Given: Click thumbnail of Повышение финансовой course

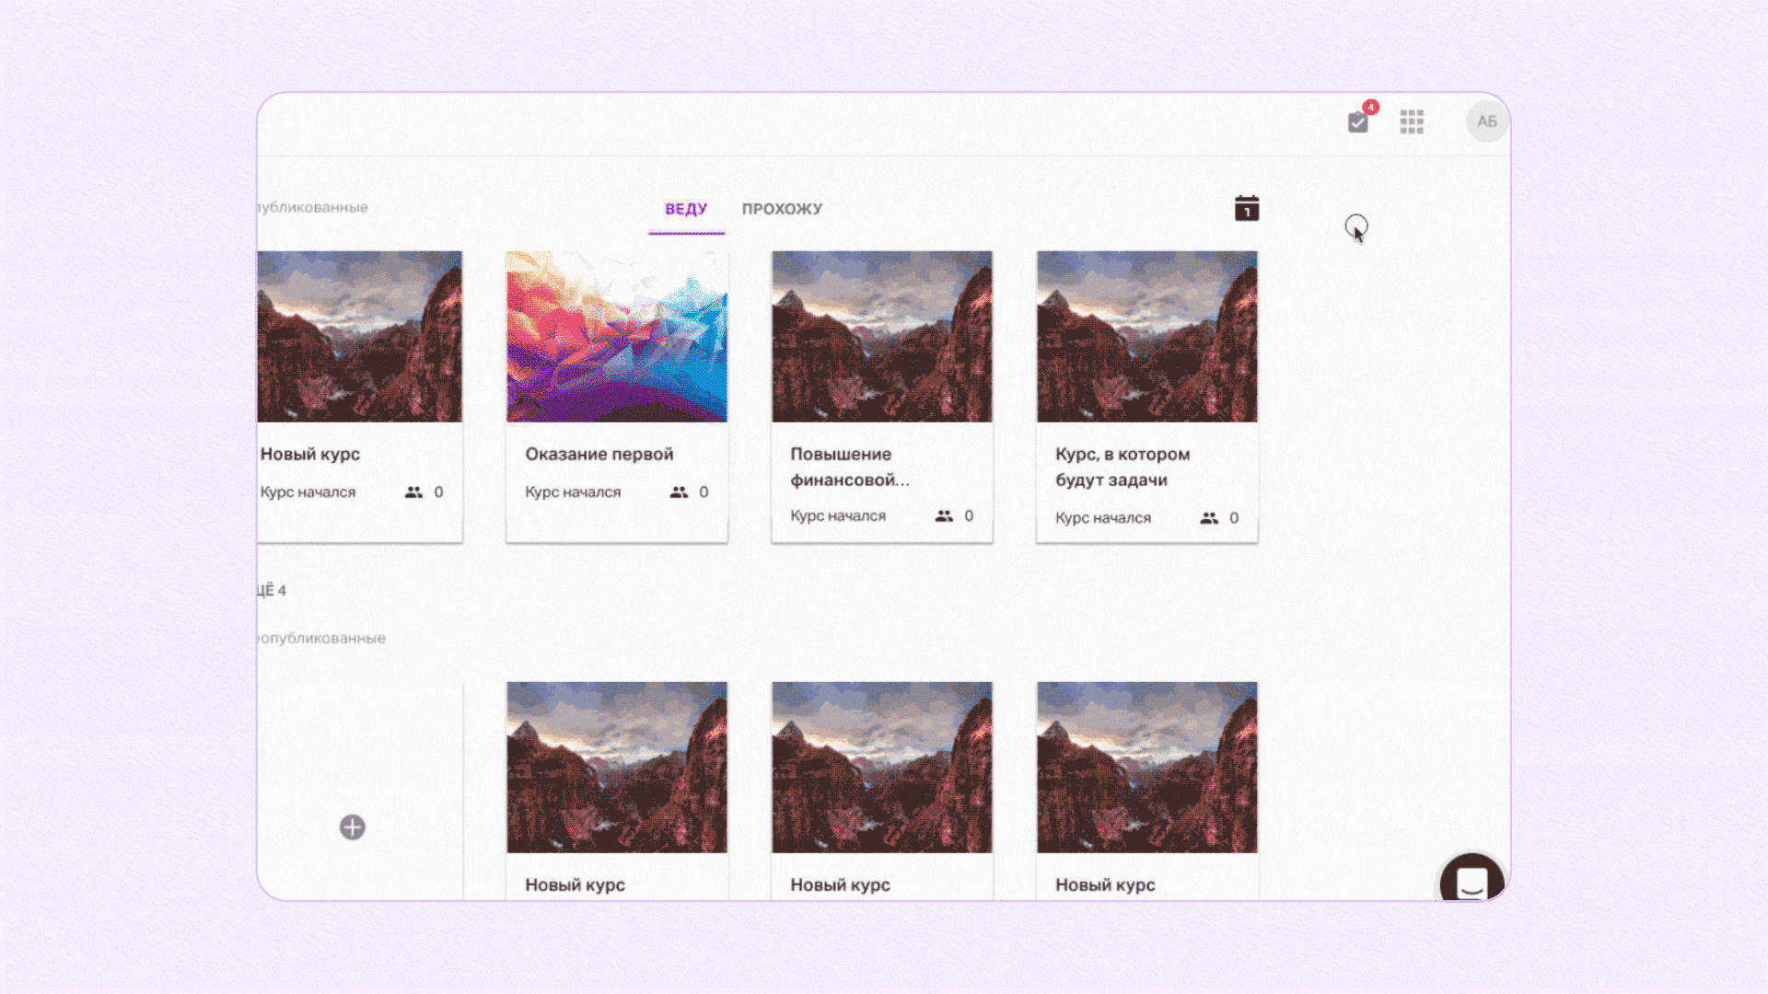Looking at the screenshot, I should coord(882,337).
